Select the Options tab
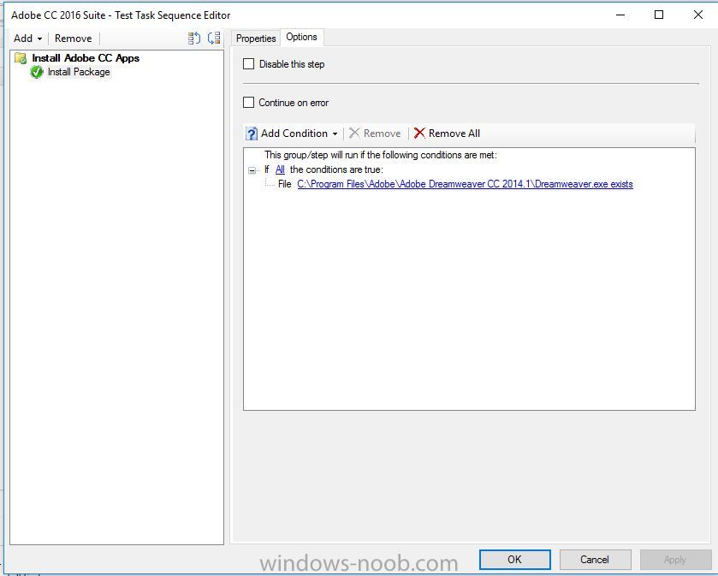Viewport: 718px width, 576px height. coord(301,37)
